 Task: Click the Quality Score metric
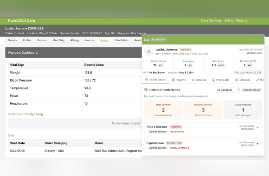pos(158,63)
